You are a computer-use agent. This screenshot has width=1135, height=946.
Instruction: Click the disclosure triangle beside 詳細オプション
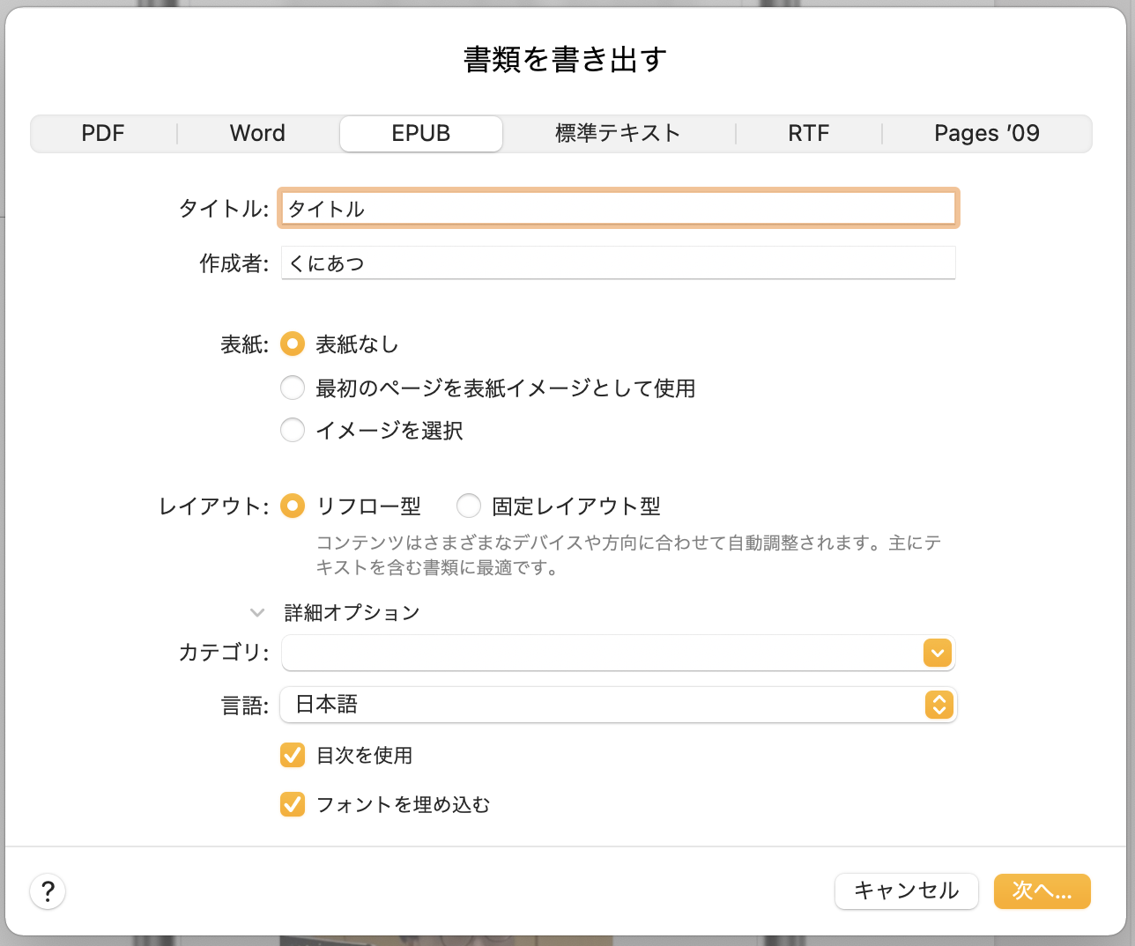pyautogui.click(x=256, y=612)
